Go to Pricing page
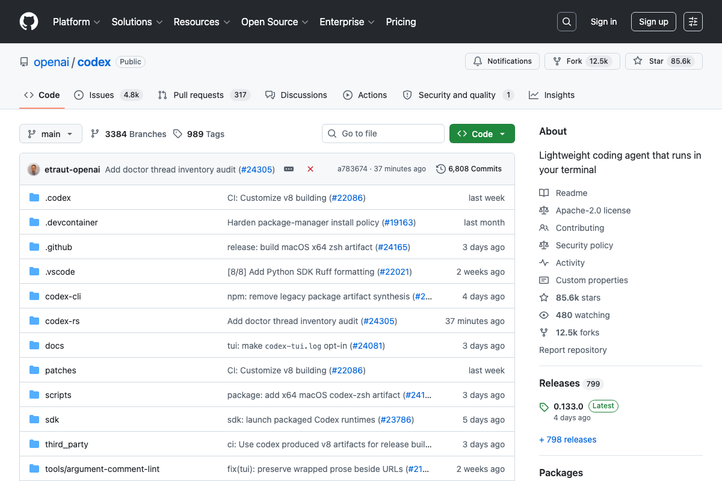This screenshot has width=722, height=481. 401,22
